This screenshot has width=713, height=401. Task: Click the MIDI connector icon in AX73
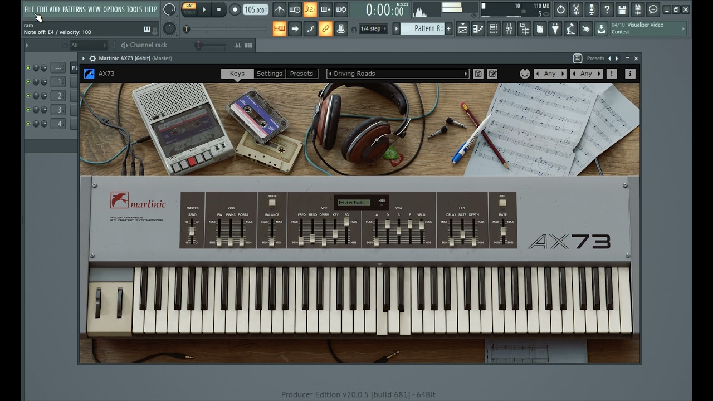524,74
